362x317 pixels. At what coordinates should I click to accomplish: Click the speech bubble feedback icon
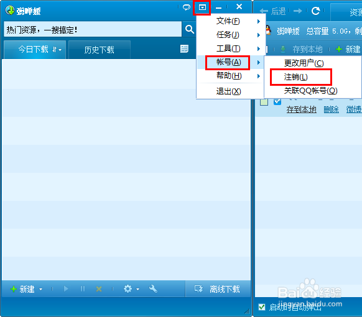coord(187,7)
